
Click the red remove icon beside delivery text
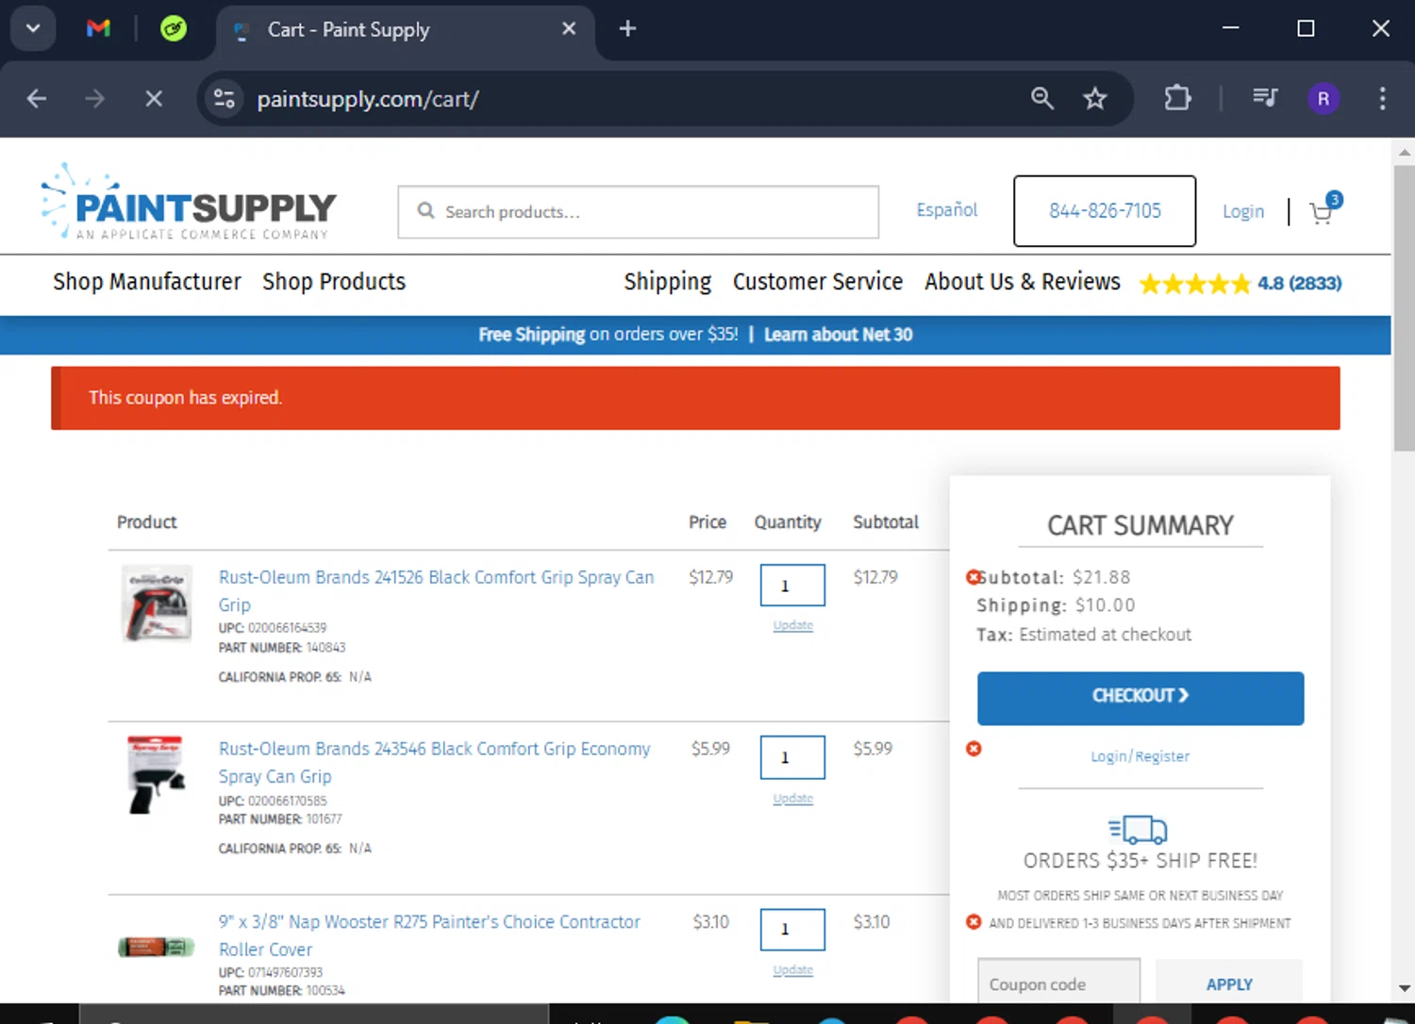pos(974,922)
